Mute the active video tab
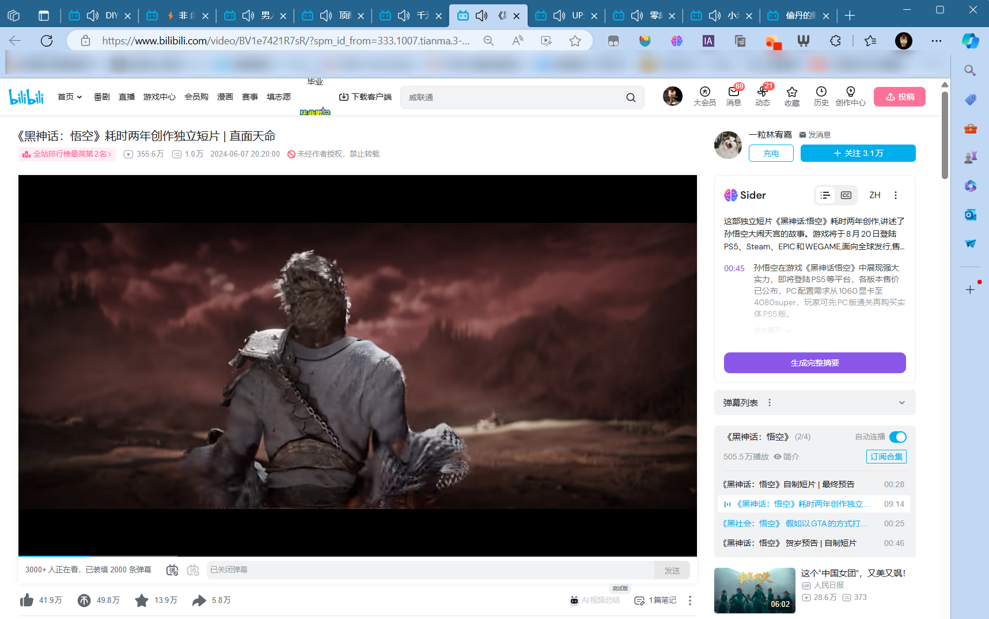 tap(482, 16)
